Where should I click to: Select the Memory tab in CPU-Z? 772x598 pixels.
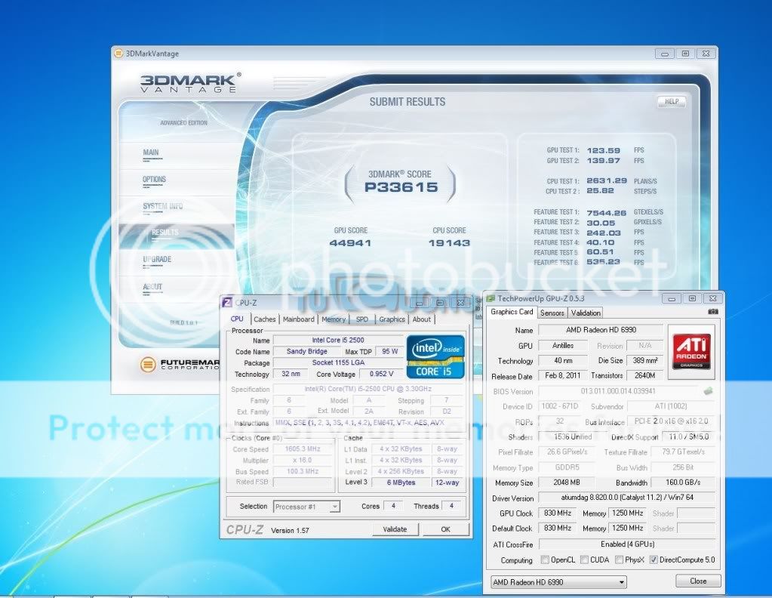click(334, 319)
